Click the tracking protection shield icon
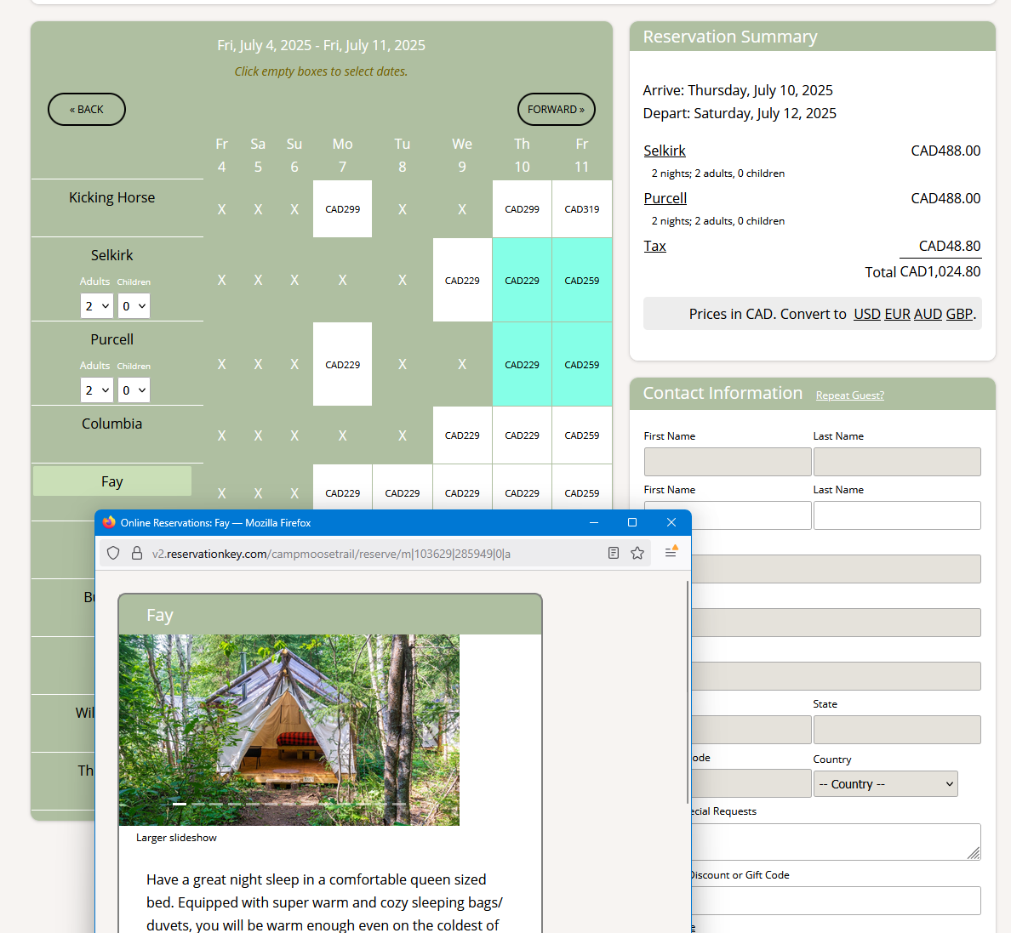 (x=113, y=554)
